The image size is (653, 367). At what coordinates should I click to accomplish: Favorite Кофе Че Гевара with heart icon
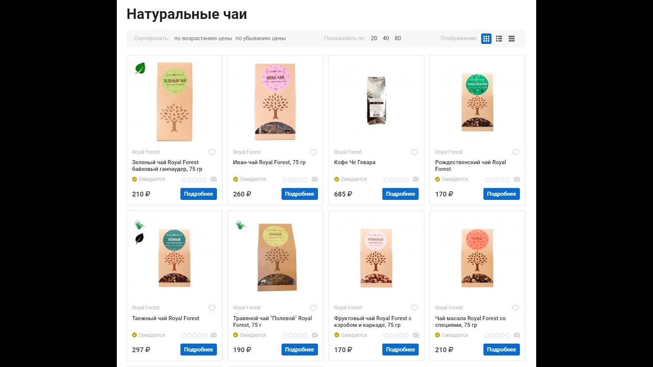coord(414,152)
